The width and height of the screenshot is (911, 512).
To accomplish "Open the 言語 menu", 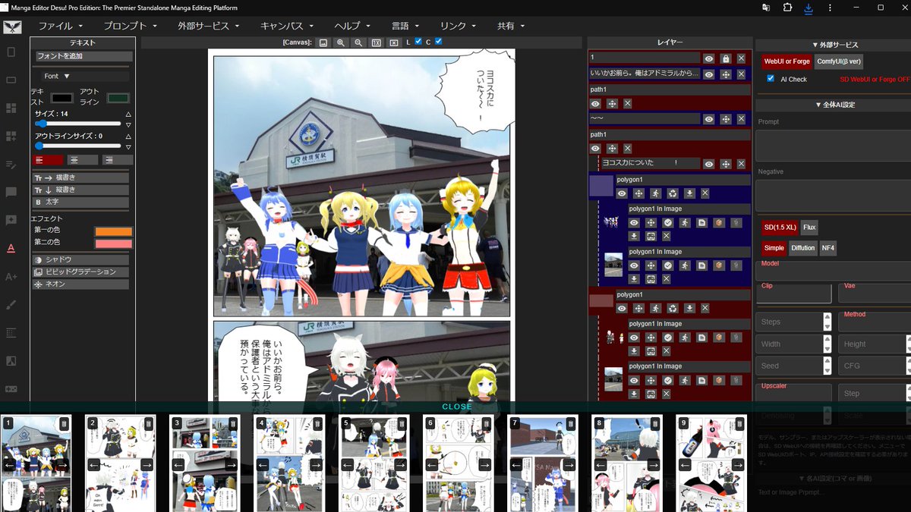I will 404,26.
